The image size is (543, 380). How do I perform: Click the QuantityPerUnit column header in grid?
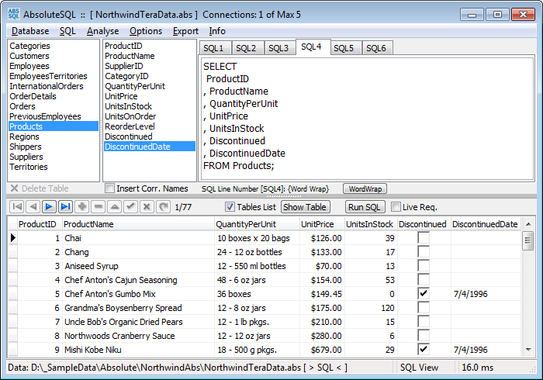point(257,224)
